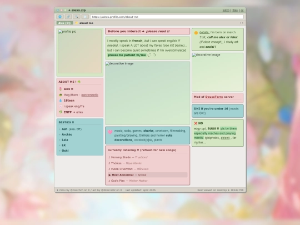Image resolution: width=300 pixels, height=225 pixels.
Task: Click the pink heart icon in likes box
Action: tap(110, 132)
